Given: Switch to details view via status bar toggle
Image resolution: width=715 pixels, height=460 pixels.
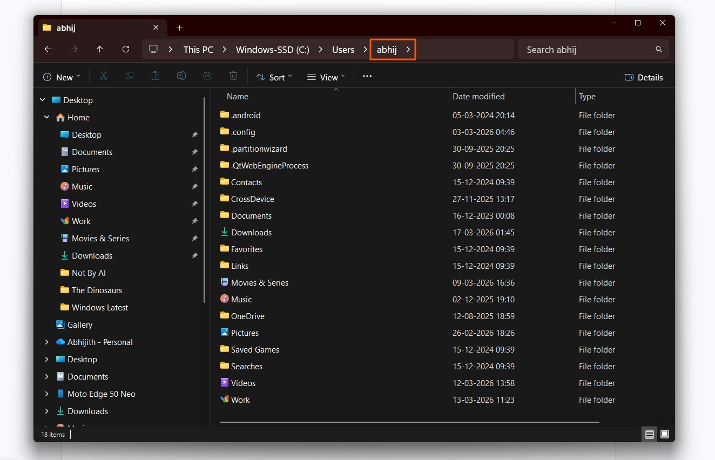Looking at the screenshot, I should coord(649,434).
